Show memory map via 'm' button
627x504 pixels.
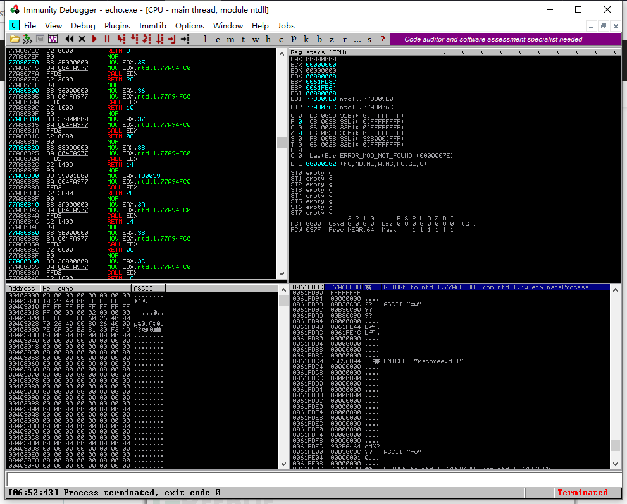pos(231,39)
